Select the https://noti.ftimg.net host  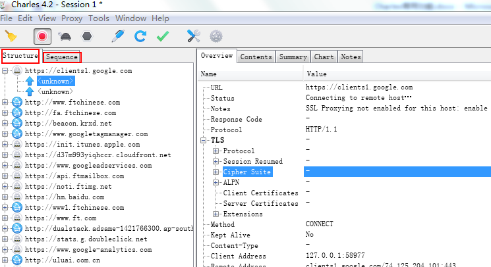click(x=69, y=186)
